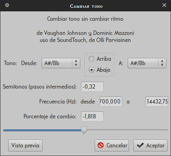Click the Cancelar button

point(112,145)
